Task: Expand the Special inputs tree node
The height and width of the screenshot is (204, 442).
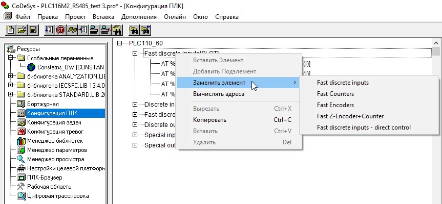Action: pos(135,135)
